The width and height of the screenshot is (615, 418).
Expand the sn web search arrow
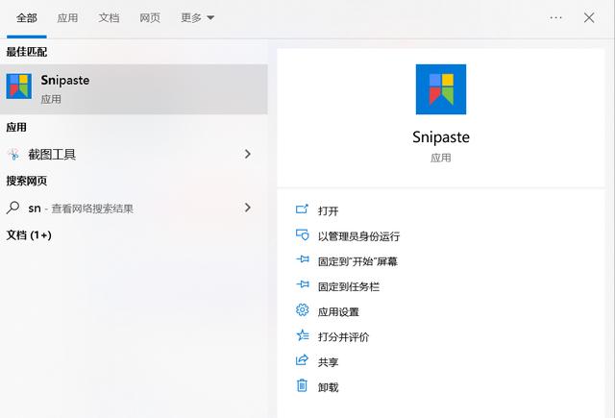[248, 208]
